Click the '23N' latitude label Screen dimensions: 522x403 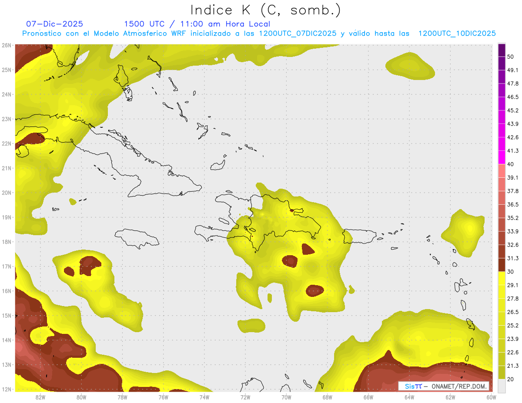point(7,119)
